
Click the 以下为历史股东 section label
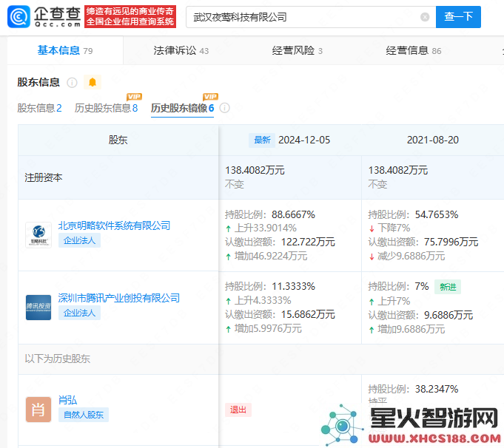[x=58, y=359]
